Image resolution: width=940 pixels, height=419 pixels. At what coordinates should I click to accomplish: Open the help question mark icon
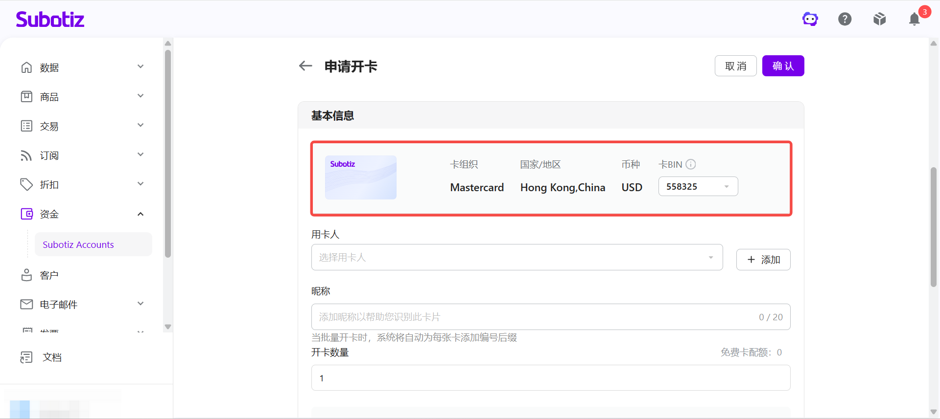pyautogui.click(x=845, y=19)
